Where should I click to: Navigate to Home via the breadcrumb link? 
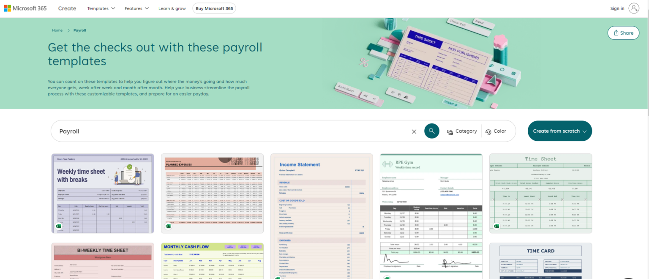click(x=57, y=30)
